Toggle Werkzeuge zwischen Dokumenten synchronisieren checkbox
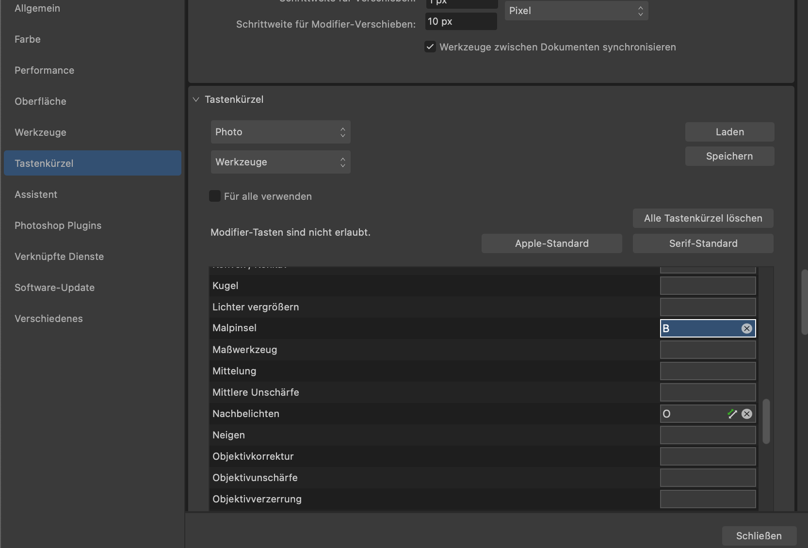The image size is (808, 548). (430, 47)
